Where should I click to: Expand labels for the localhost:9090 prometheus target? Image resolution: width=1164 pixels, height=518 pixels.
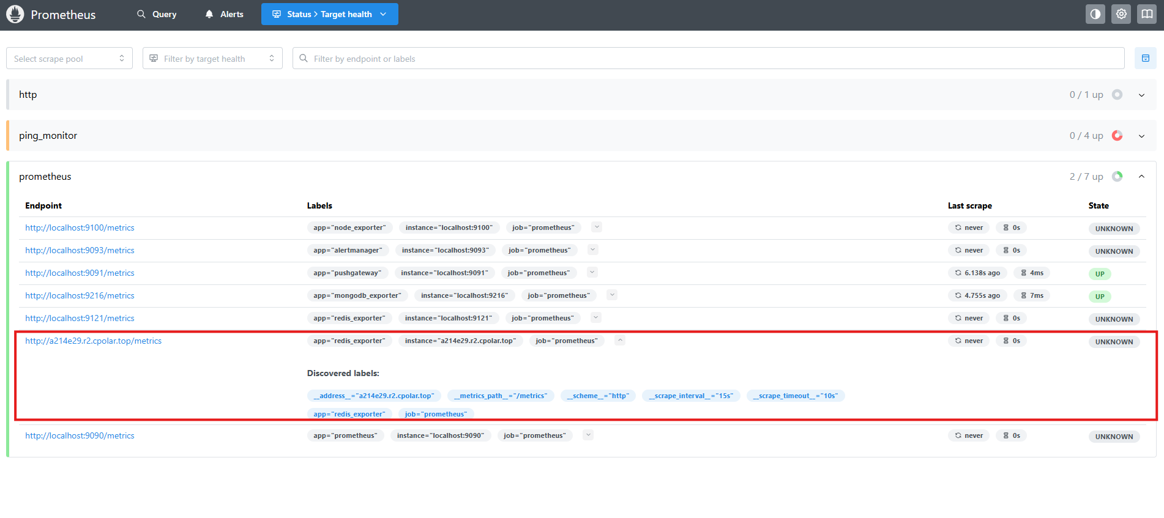(x=588, y=435)
